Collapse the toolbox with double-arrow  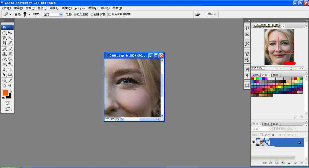click(x=2, y=20)
